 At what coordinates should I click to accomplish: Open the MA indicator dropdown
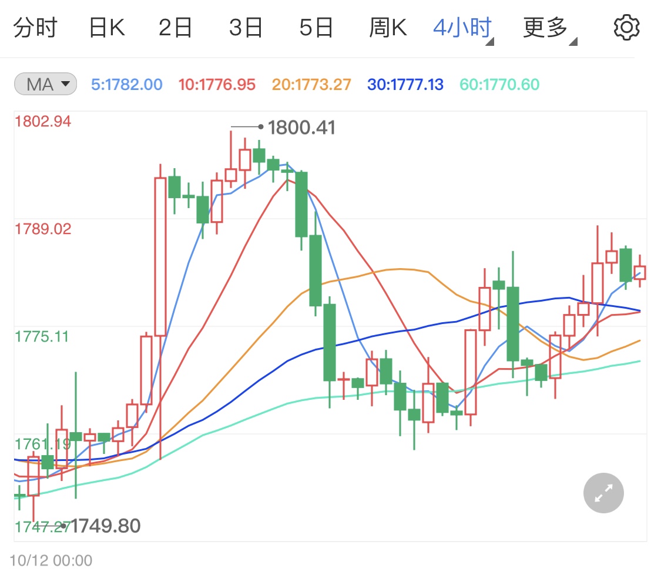pyautogui.click(x=46, y=85)
